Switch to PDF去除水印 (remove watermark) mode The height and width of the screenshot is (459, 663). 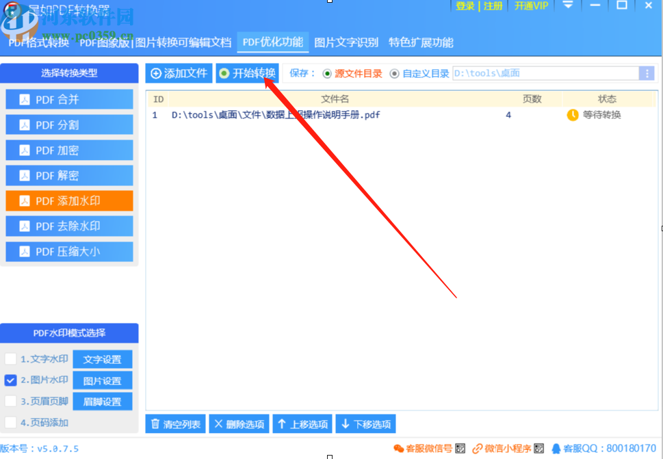(x=68, y=226)
